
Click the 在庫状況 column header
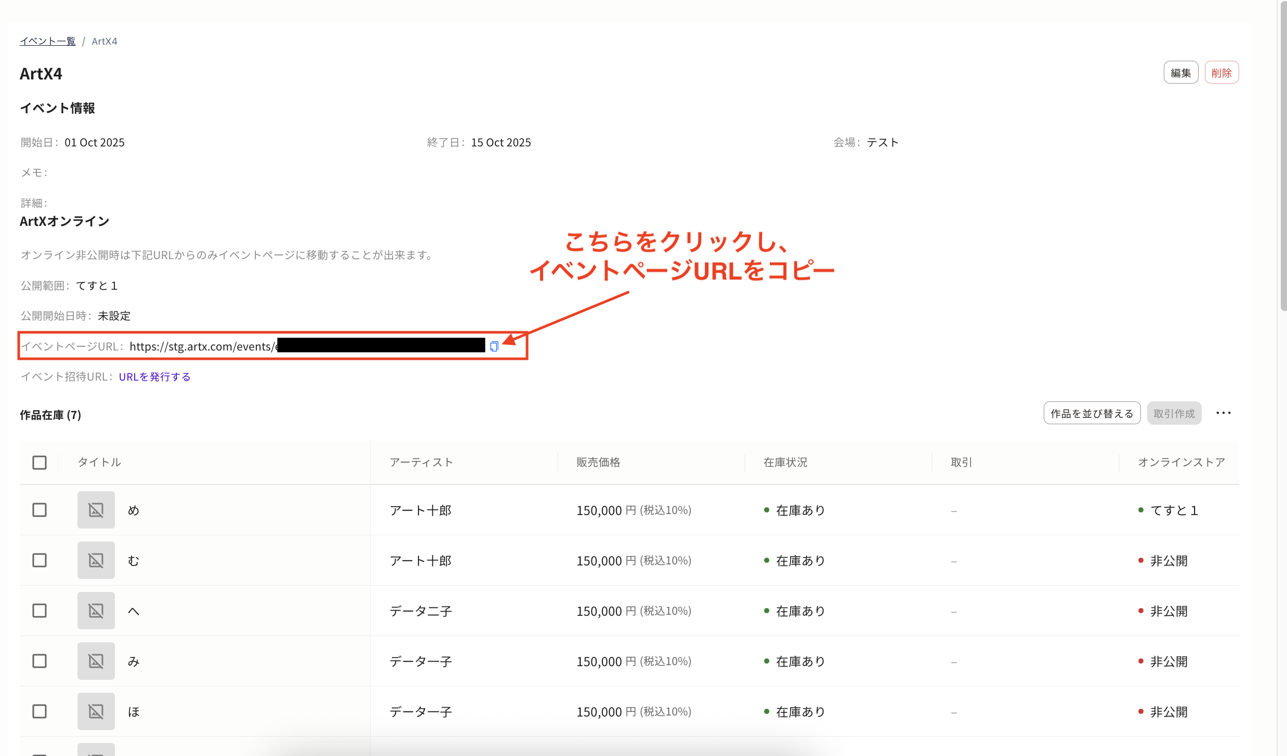click(x=785, y=462)
